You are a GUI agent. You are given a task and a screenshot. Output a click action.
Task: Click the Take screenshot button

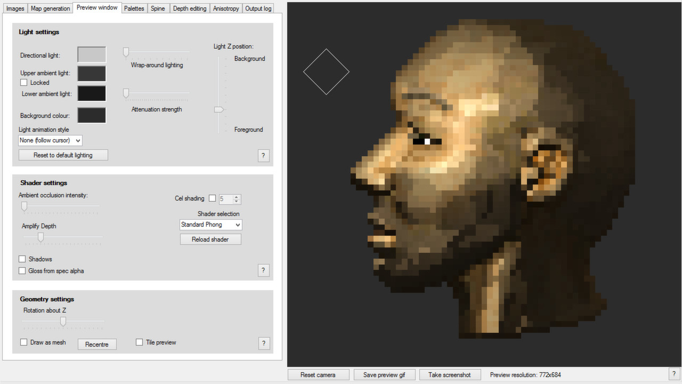pos(450,374)
